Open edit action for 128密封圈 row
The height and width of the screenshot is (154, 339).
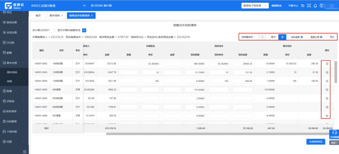327,81
